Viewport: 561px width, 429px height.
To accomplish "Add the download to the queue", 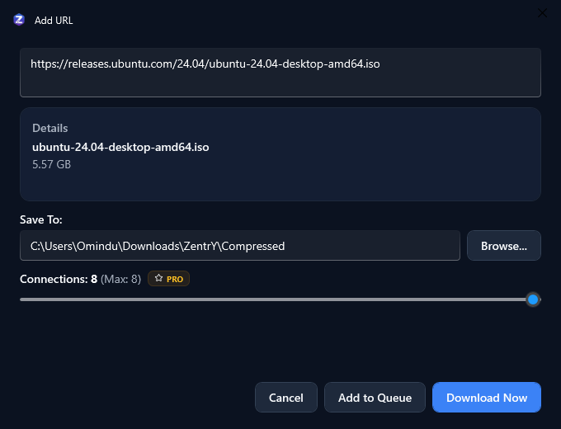I will pyautogui.click(x=375, y=398).
